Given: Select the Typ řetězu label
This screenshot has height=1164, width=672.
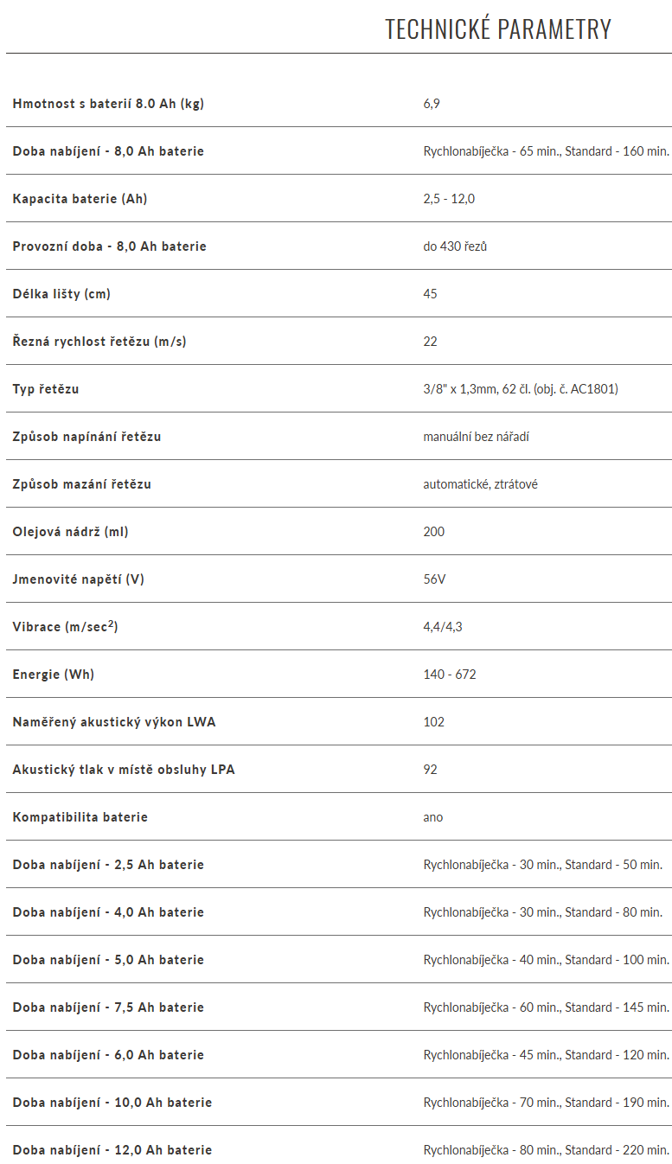Looking at the screenshot, I should (x=46, y=389).
